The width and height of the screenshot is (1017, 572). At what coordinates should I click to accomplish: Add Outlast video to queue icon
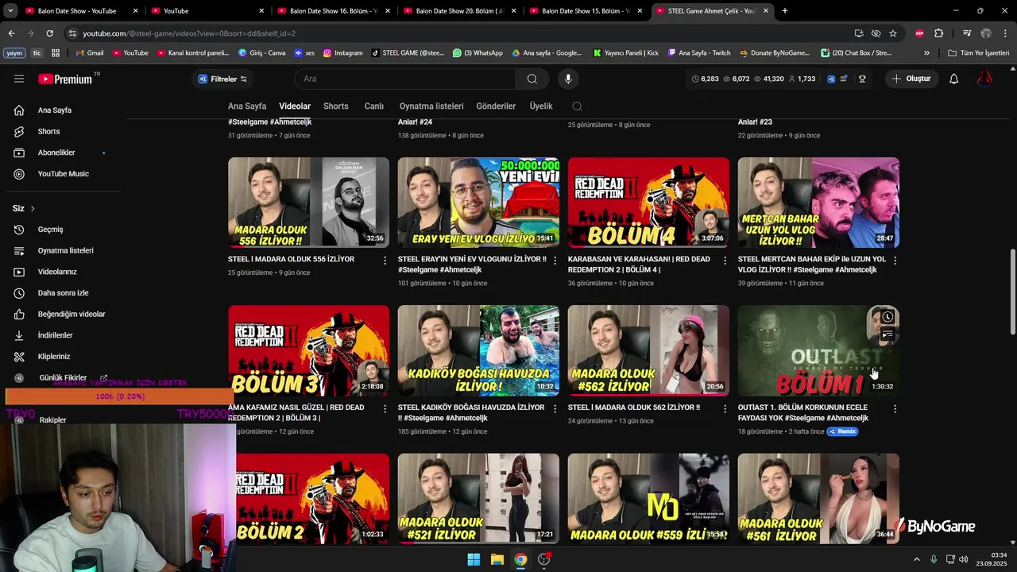887,335
